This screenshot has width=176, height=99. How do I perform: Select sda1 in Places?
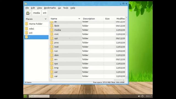pyautogui.click(x=36, y=29)
